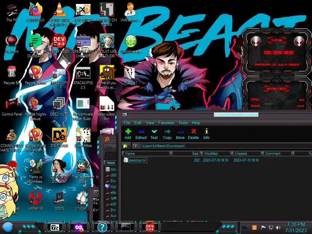The image size is (312, 234).
Task: Click the network tray icon
Action: (x=271, y=227)
